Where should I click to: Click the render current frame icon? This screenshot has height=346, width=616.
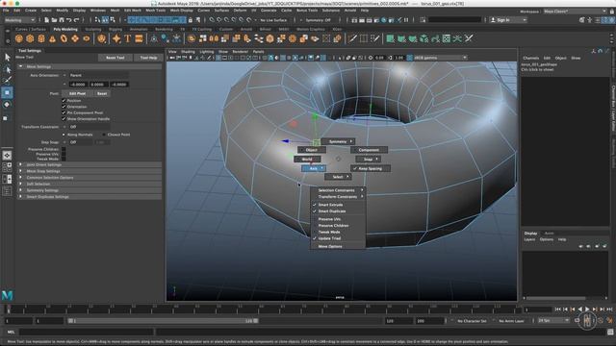click(x=362, y=19)
